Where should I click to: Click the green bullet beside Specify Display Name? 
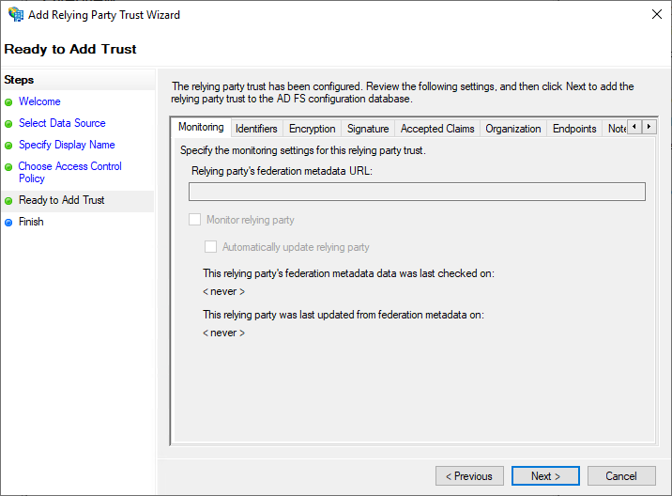(8, 145)
